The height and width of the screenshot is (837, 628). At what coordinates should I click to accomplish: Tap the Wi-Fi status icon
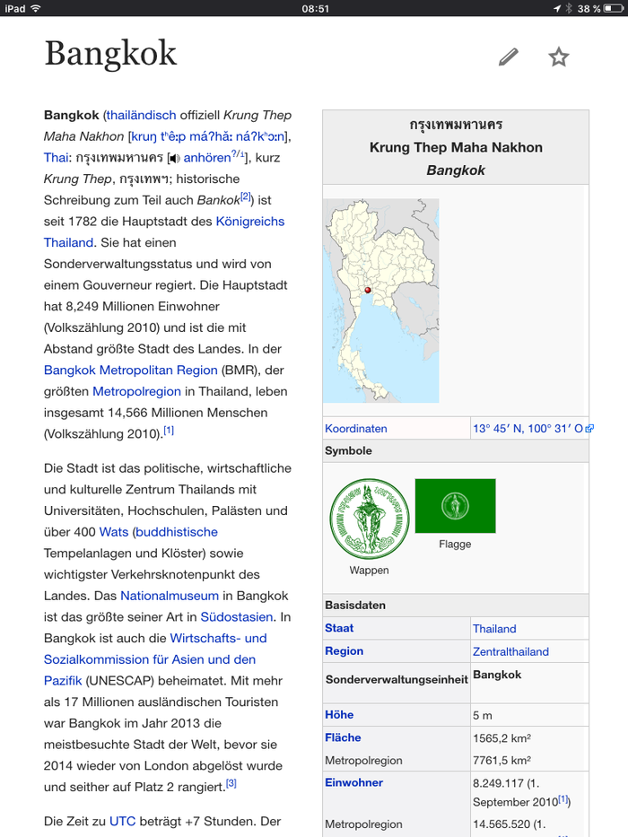click(x=36, y=8)
